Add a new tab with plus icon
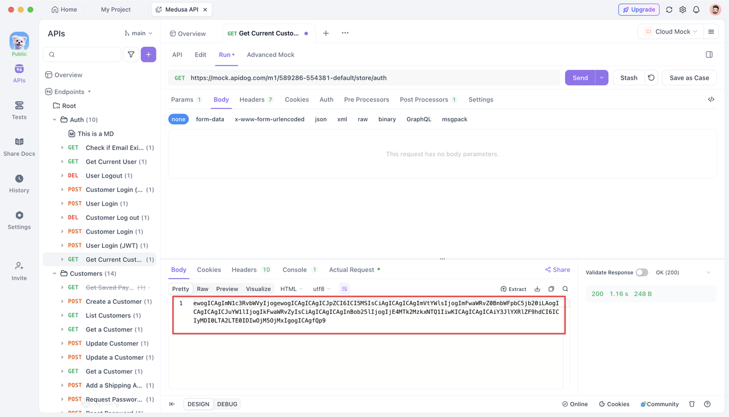This screenshot has width=729, height=417. (326, 34)
